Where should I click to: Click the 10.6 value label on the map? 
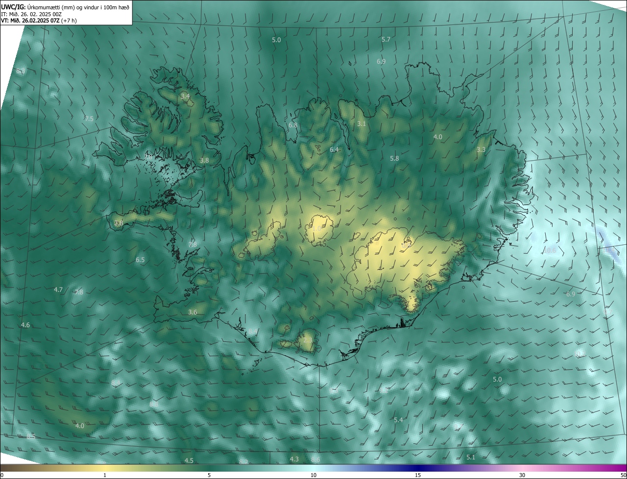point(550,250)
